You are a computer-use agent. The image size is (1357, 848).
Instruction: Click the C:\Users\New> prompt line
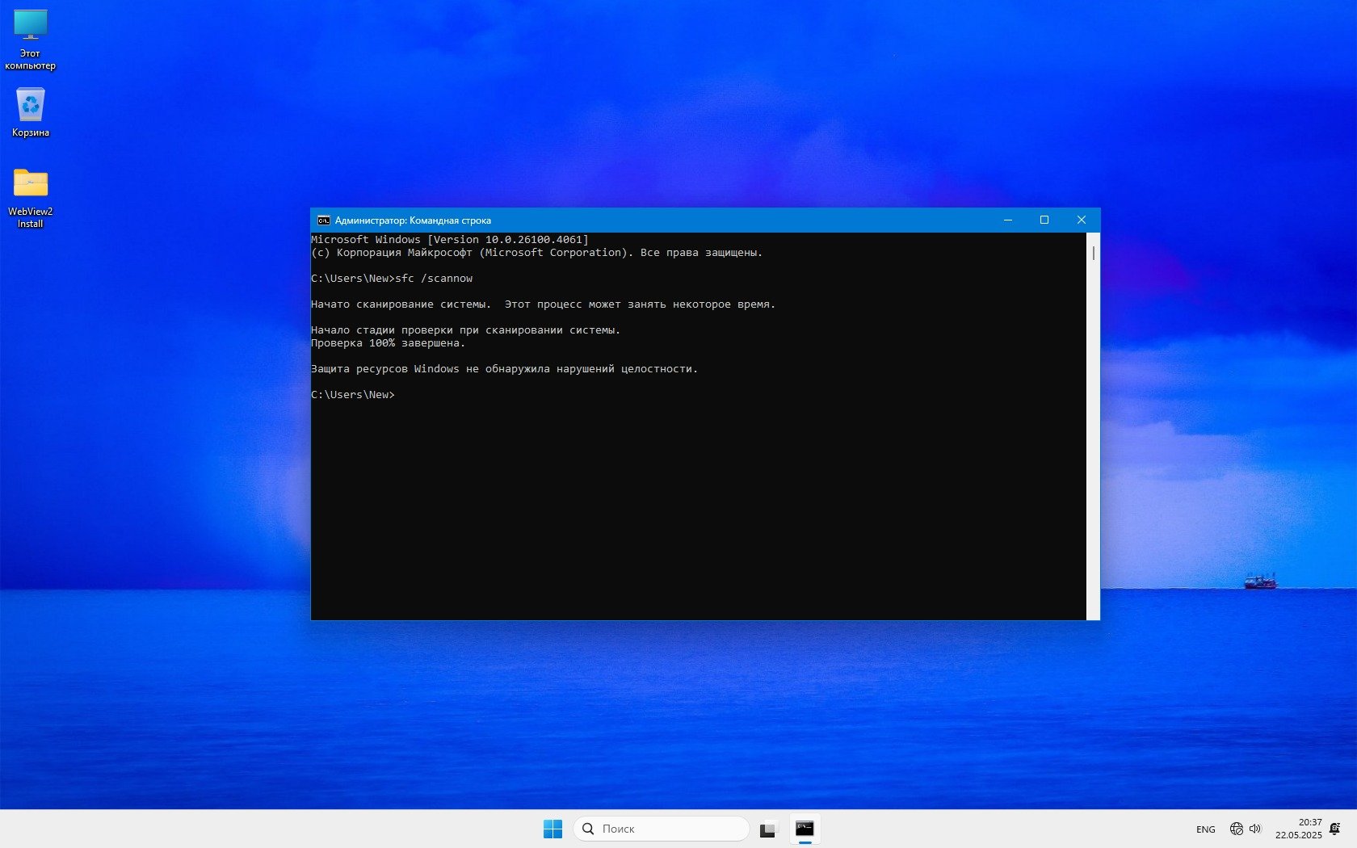[354, 395]
